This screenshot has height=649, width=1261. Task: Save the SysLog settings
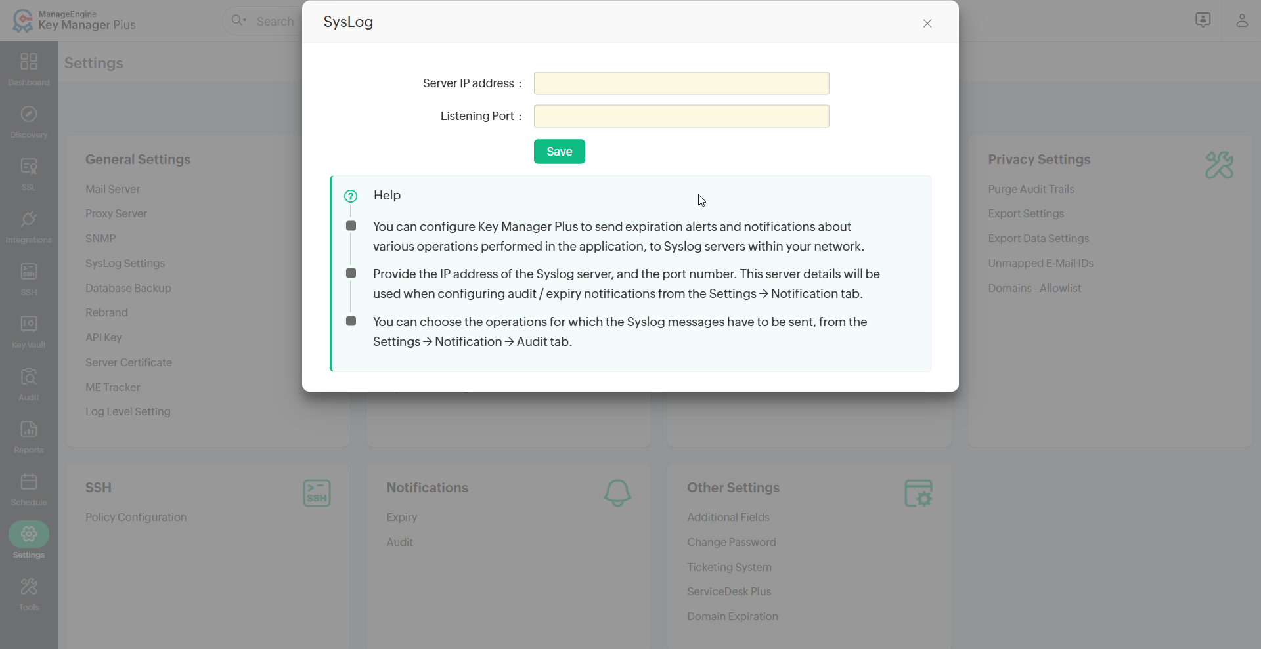(x=560, y=152)
